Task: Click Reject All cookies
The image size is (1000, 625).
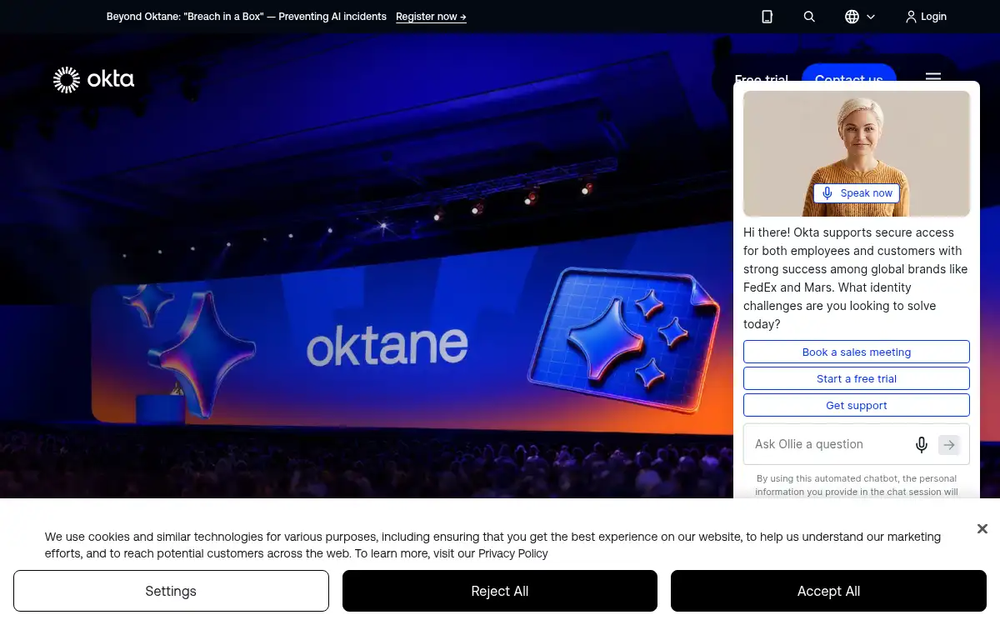Action: click(500, 591)
